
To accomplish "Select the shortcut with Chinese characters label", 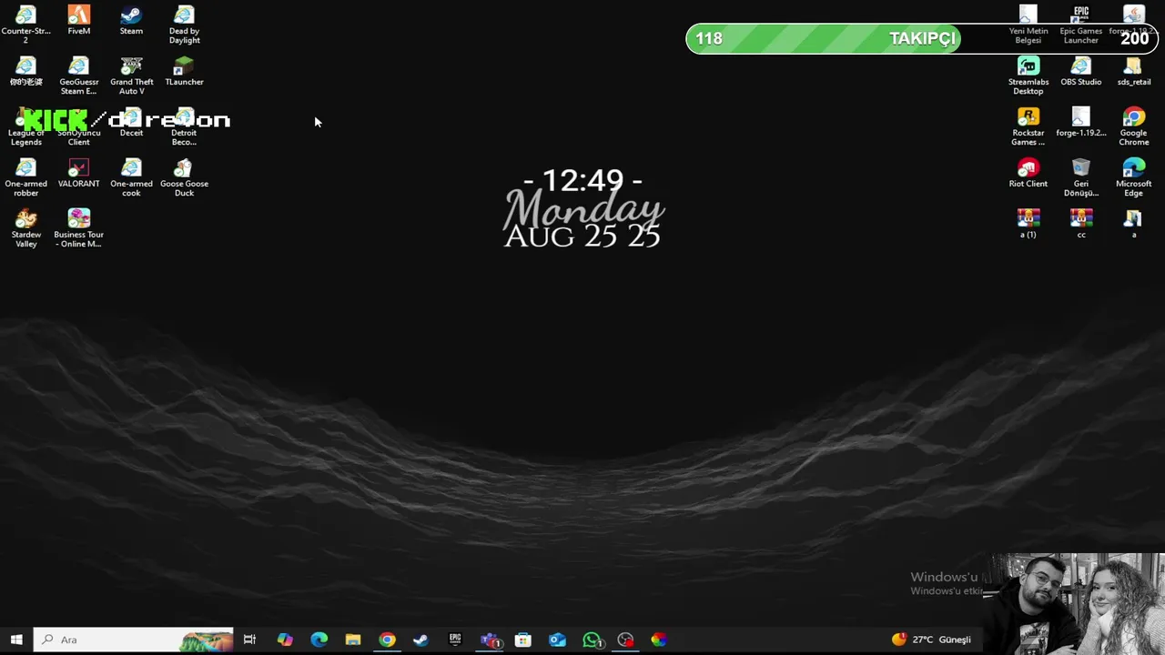I will pyautogui.click(x=25, y=71).
